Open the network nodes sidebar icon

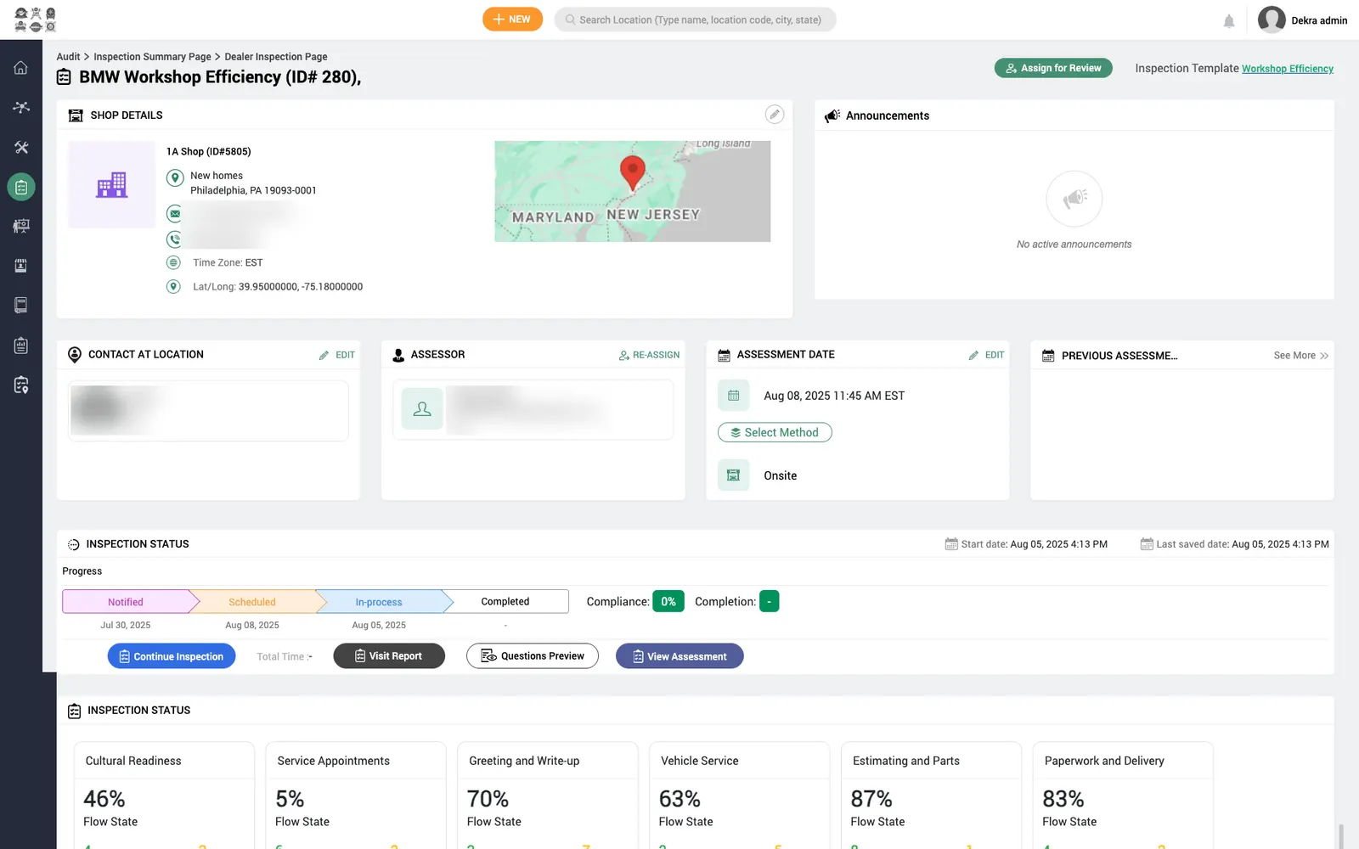click(x=21, y=107)
